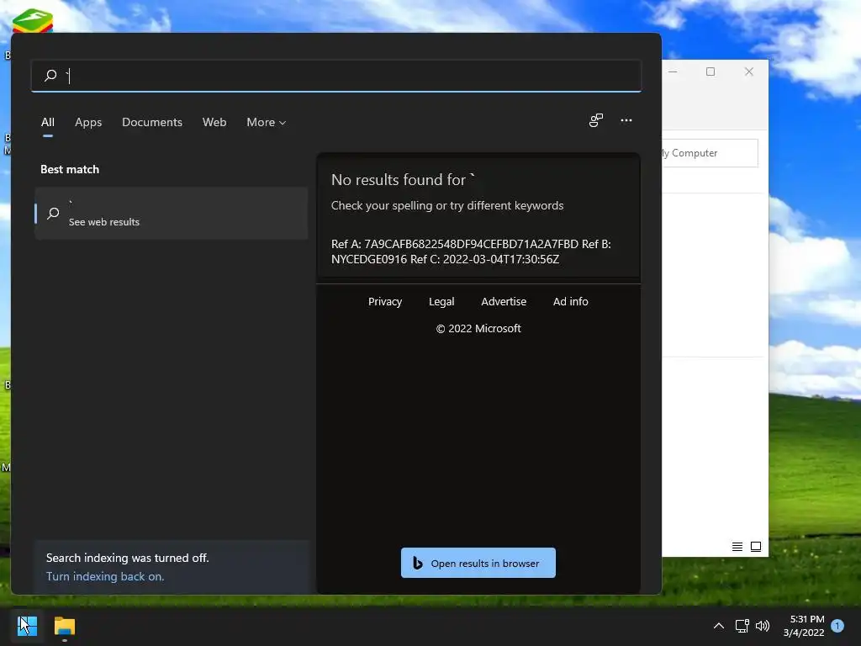Screen dimensions: 861x646
Task: Click the My Computer search field in background window
Action: click(710, 153)
